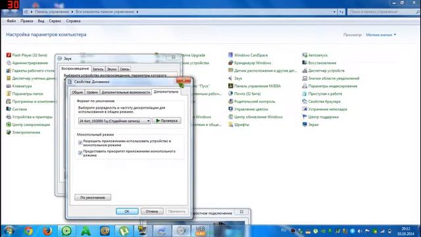Open Система icon in Control Panel
This screenshot has height=237, width=421.
[x=9, y=109]
